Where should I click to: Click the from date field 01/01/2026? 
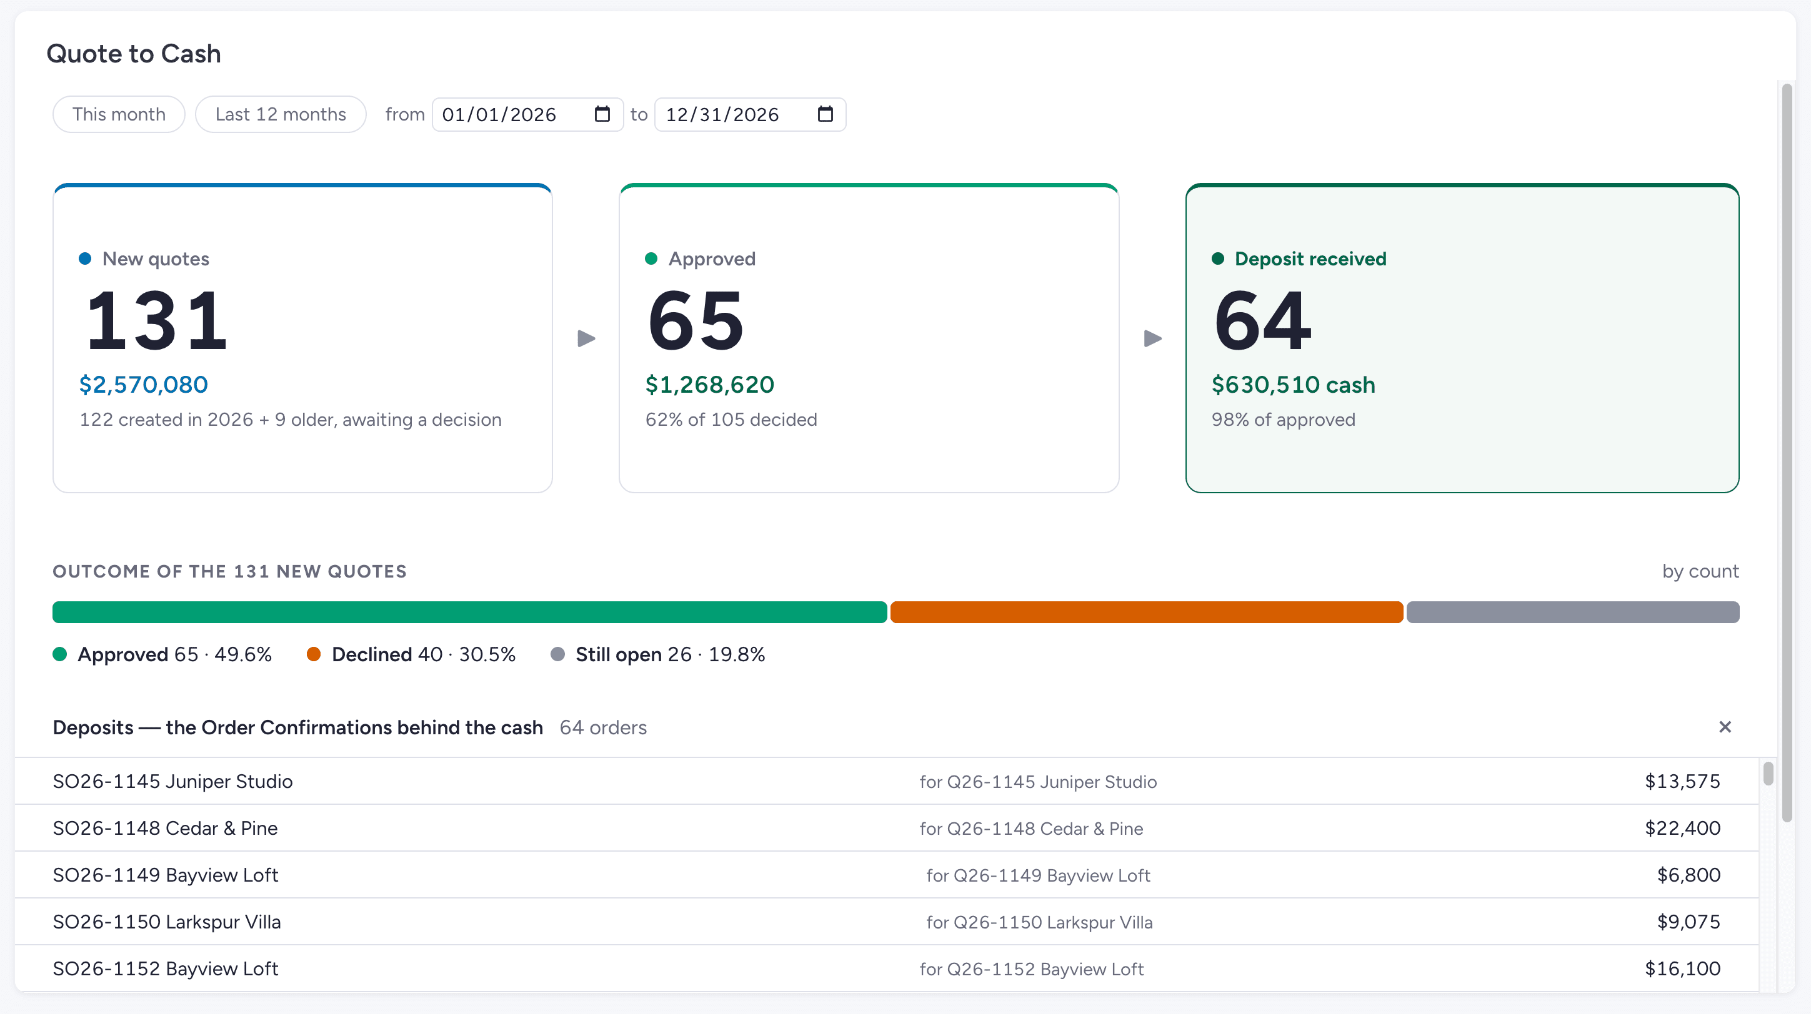tap(527, 114)
